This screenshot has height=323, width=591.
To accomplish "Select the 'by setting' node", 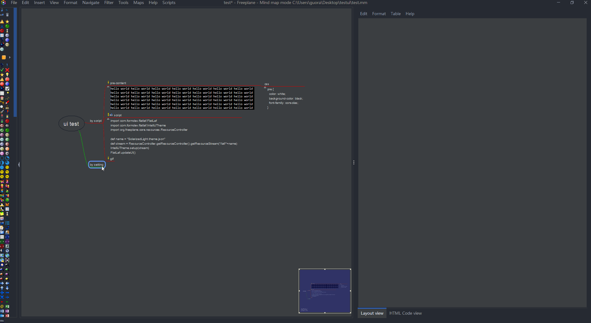I will 97,165.
